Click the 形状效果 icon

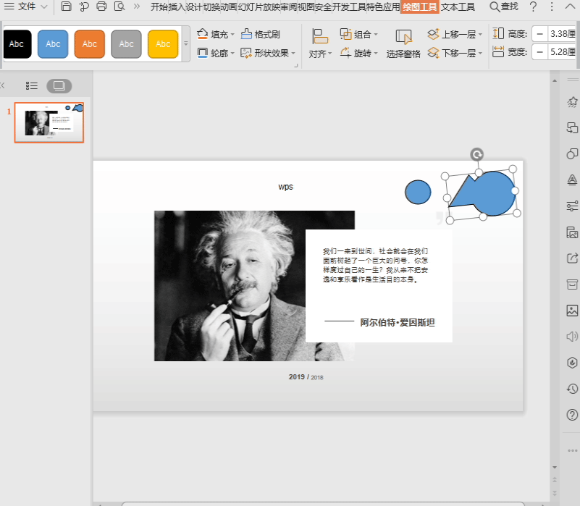coord(246,53)
